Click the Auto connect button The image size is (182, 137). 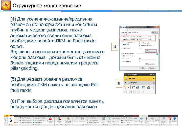(150, 64)
